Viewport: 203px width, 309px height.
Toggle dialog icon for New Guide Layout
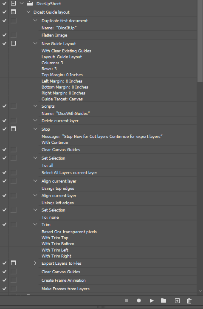[x=13, y=43]
